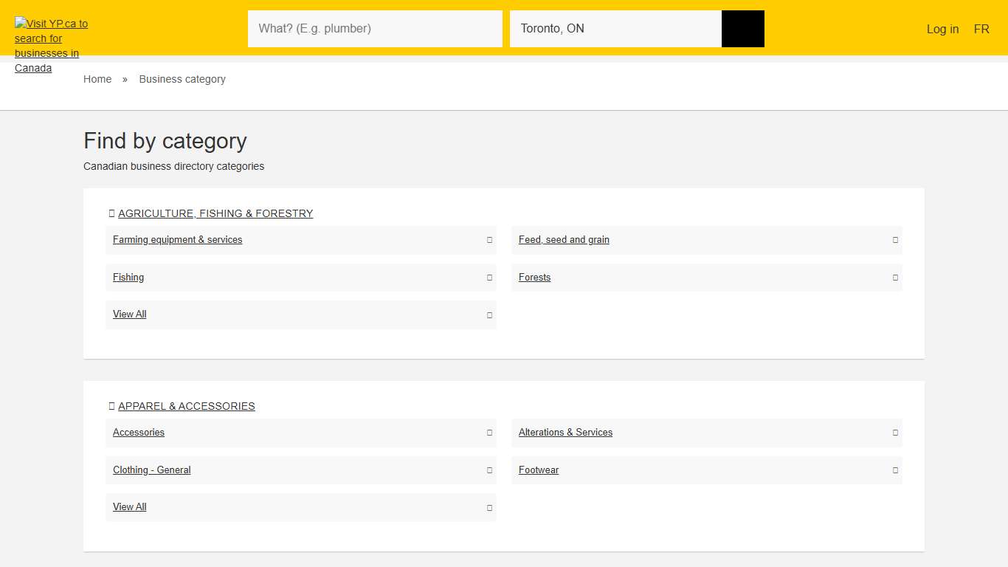The image size is (1008, 567).
Task: Click the 'What? (E.g. plumber)' search field
Action: pos(375,29)
